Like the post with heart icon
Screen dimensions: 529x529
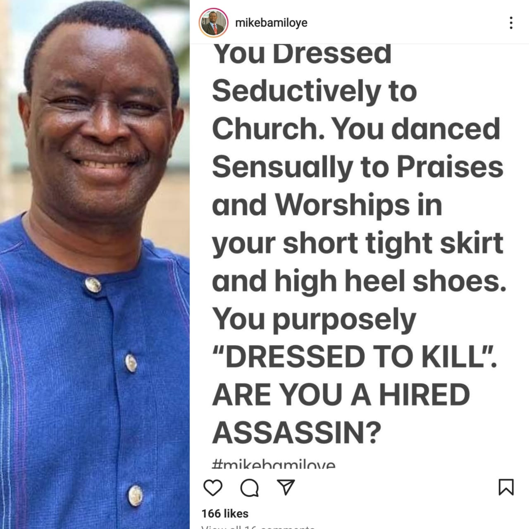click(x=213, y=488)
